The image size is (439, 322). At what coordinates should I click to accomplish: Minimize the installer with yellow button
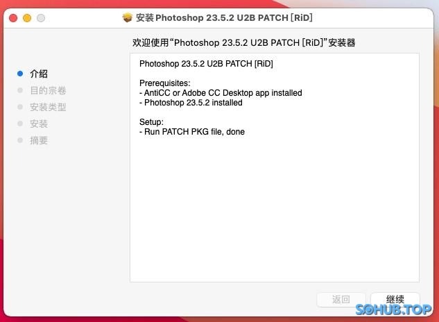(x=27, y=18)
